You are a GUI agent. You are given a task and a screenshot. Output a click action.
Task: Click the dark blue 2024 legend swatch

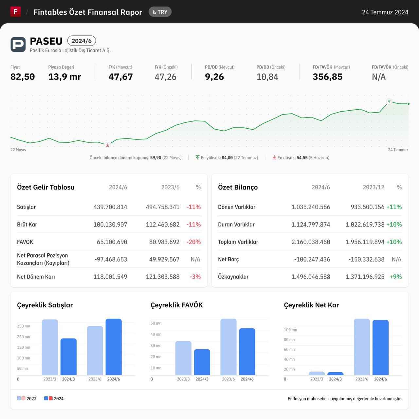pyautogui.click(x=46, y=398)
